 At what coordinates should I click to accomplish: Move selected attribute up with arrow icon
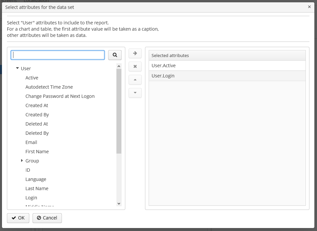coord(135,79)
